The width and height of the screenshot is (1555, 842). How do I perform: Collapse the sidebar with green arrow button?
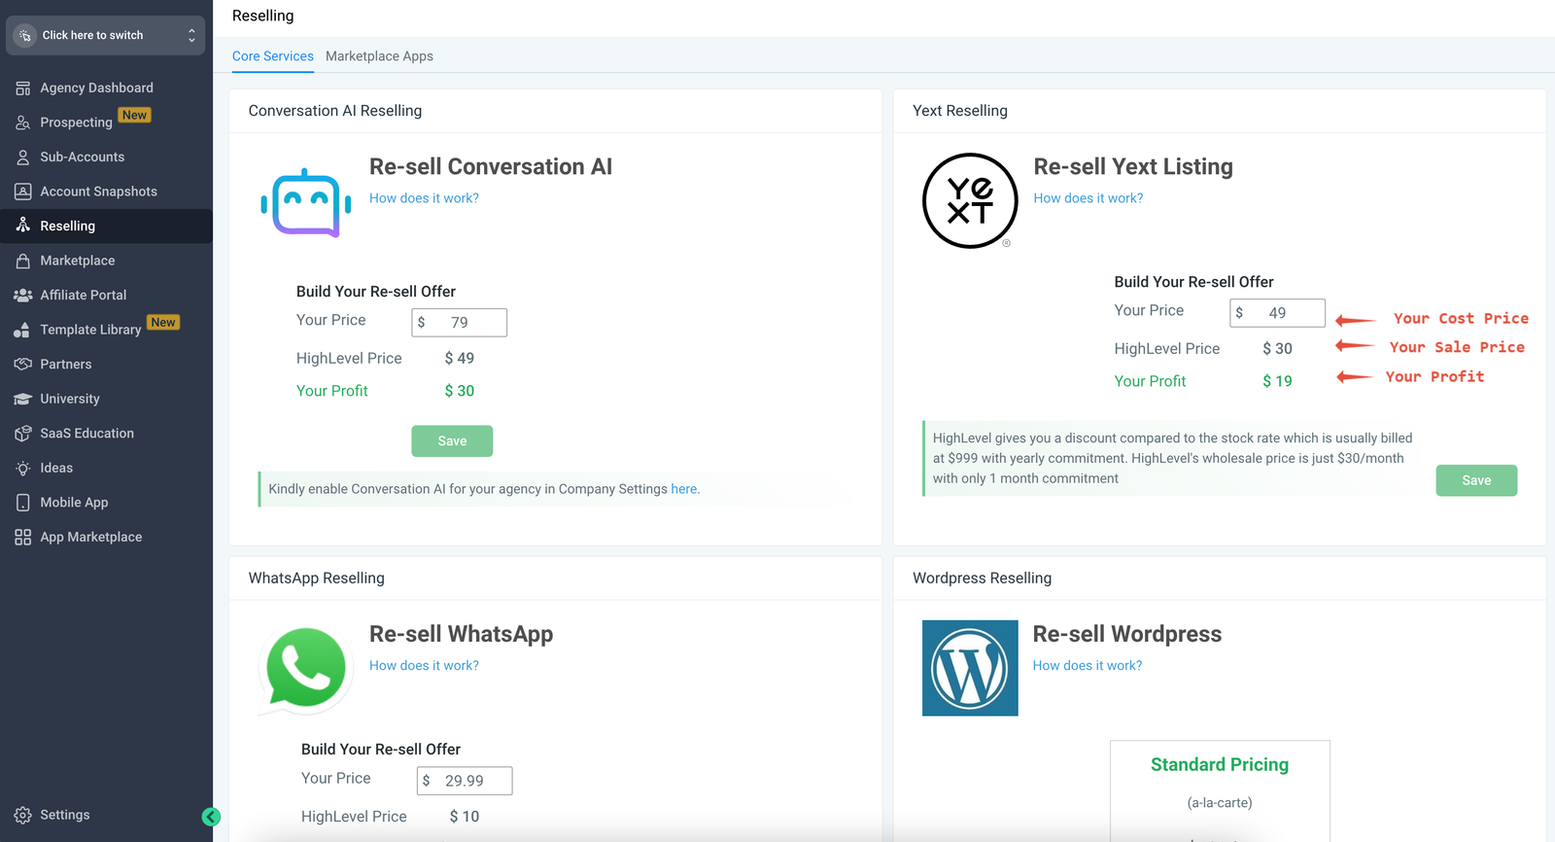(211, 817)
